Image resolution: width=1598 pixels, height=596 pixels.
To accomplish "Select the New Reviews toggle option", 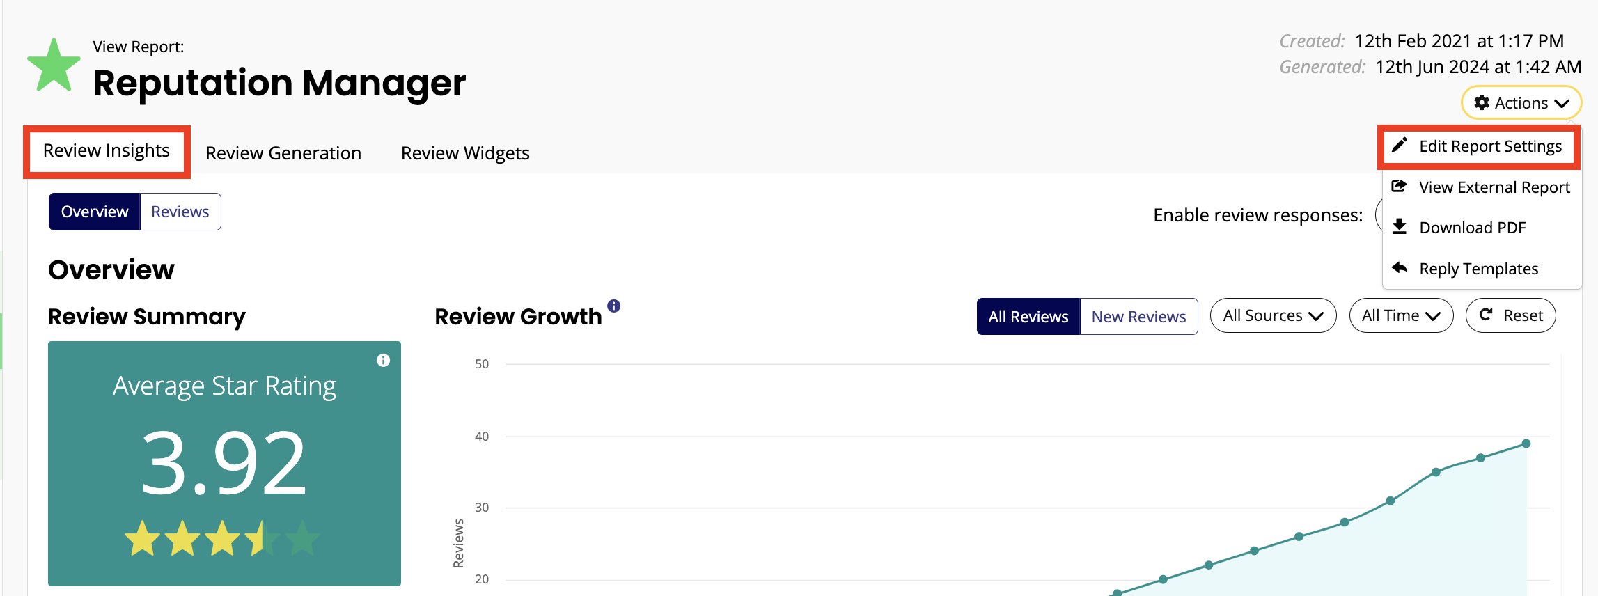I will tap(1138, 317).
